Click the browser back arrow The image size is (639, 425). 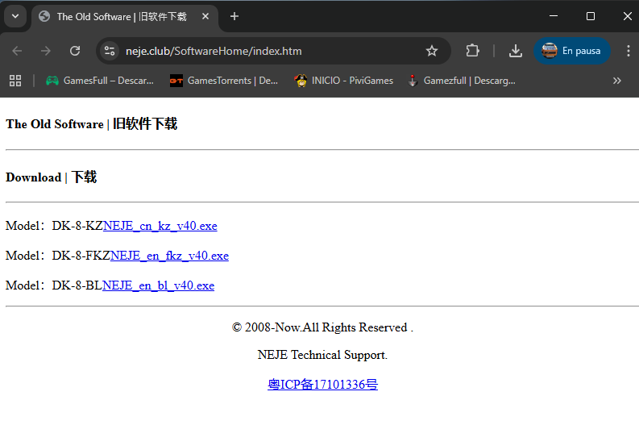17,51
